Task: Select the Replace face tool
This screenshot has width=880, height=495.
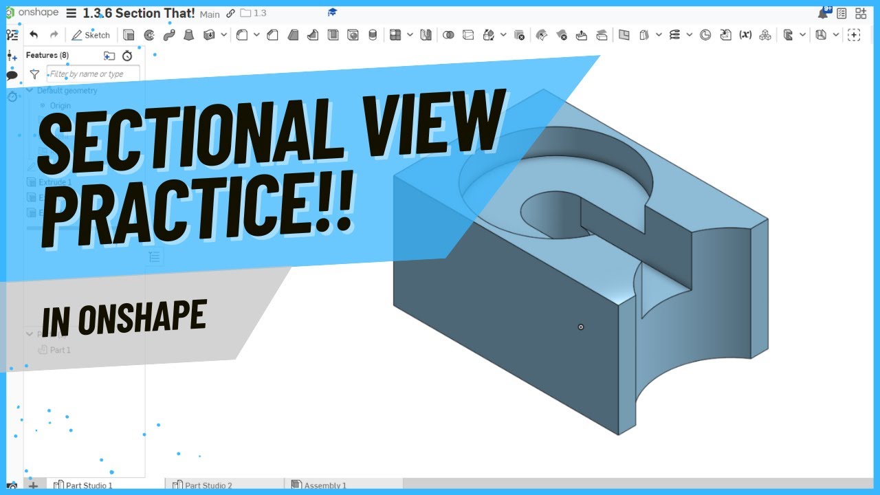Action: [x=602, y=35]
